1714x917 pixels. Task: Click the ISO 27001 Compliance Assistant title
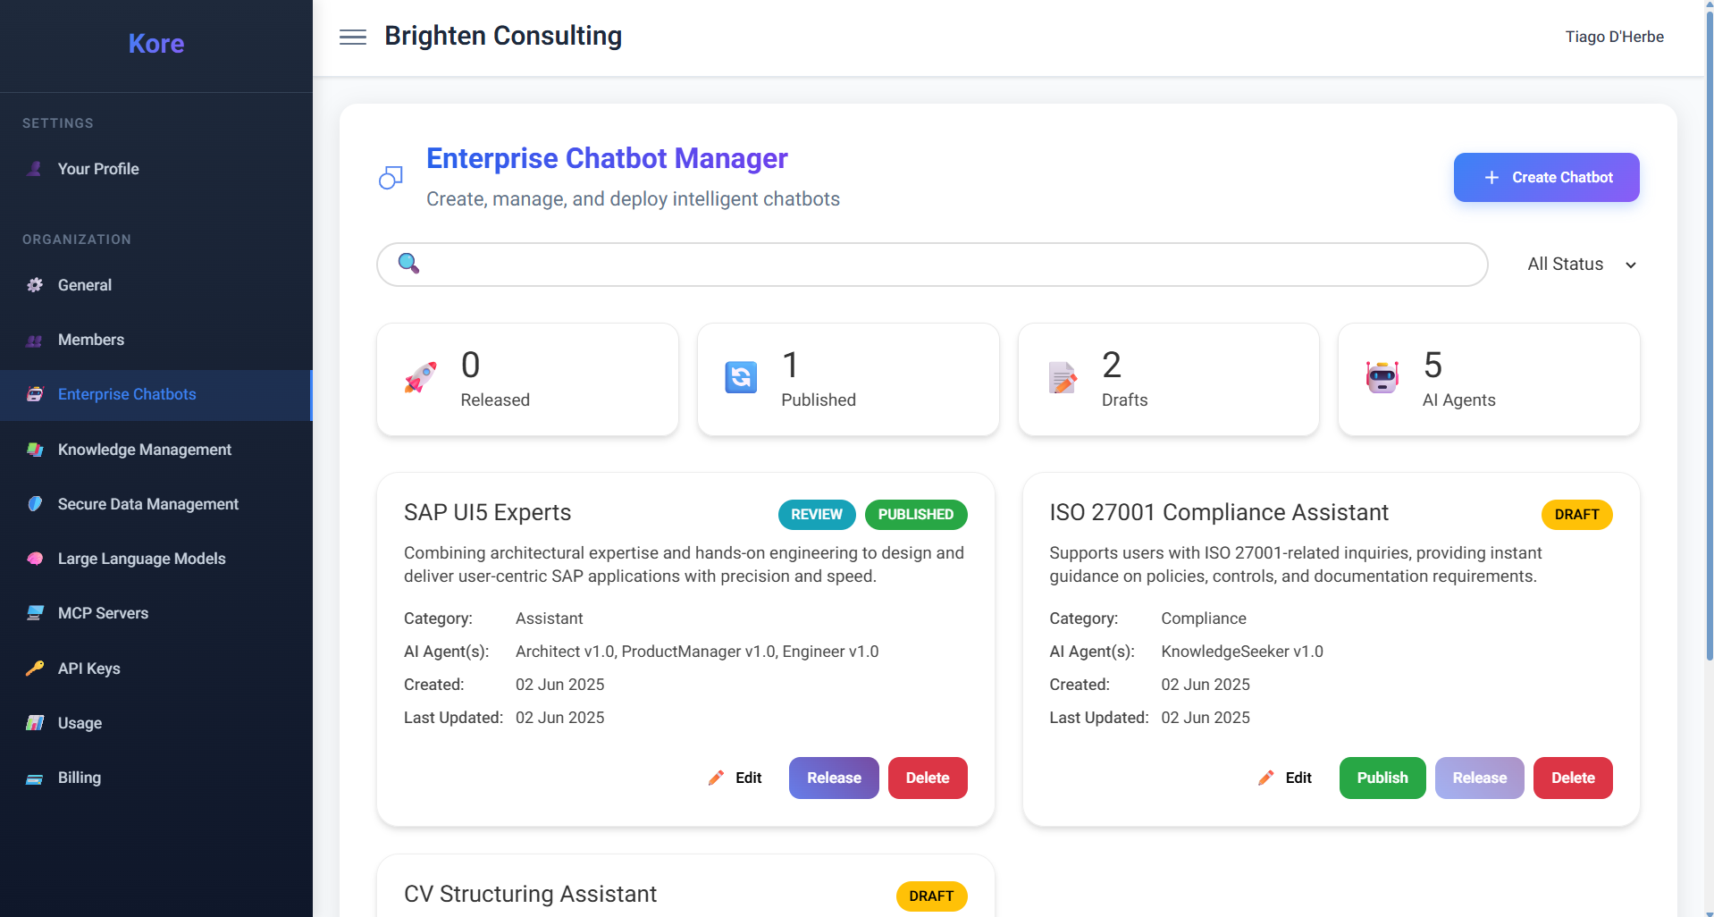1219,512
